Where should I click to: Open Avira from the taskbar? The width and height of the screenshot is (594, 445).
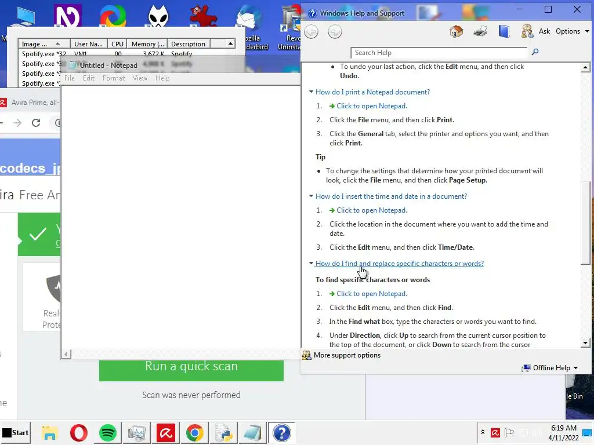pos(166,432)
